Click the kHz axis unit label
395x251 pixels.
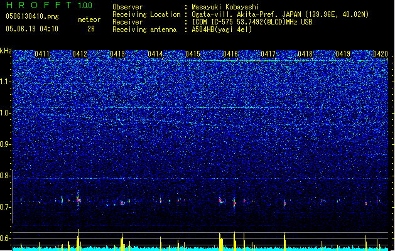pyautogui.click(x=6, y=51)
